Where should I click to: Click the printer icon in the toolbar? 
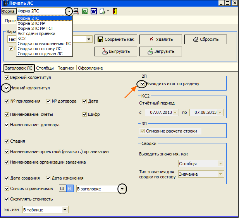coord(76,11)
